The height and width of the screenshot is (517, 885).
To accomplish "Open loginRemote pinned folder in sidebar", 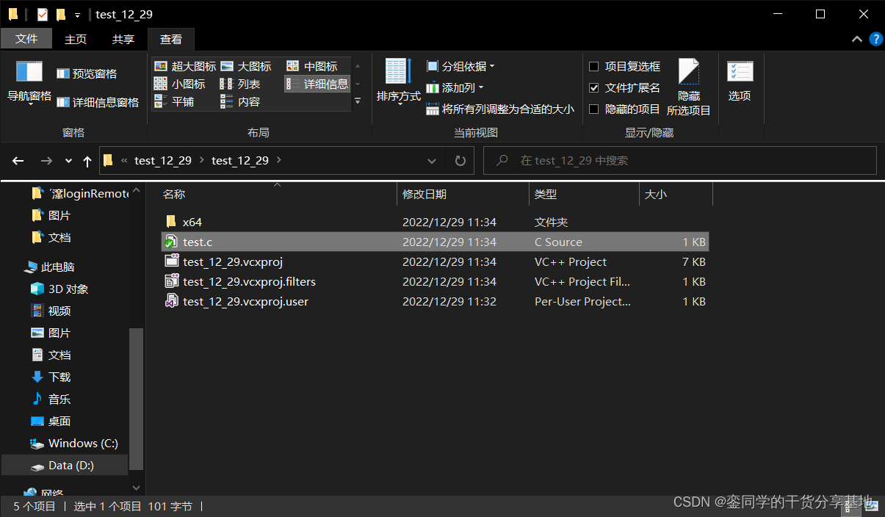I will click(80, 193).
